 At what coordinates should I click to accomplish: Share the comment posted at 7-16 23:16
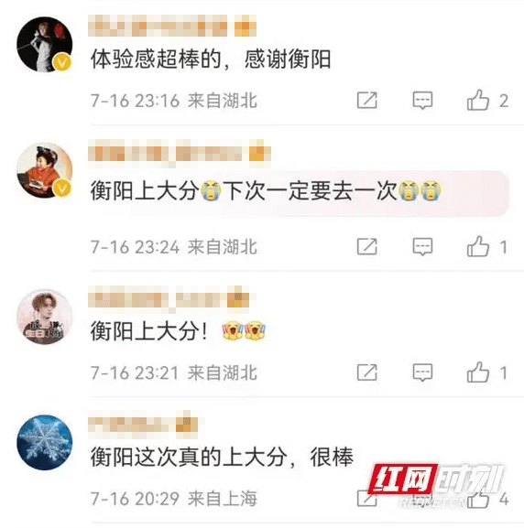pyautogui.click(x=366, y=101)
